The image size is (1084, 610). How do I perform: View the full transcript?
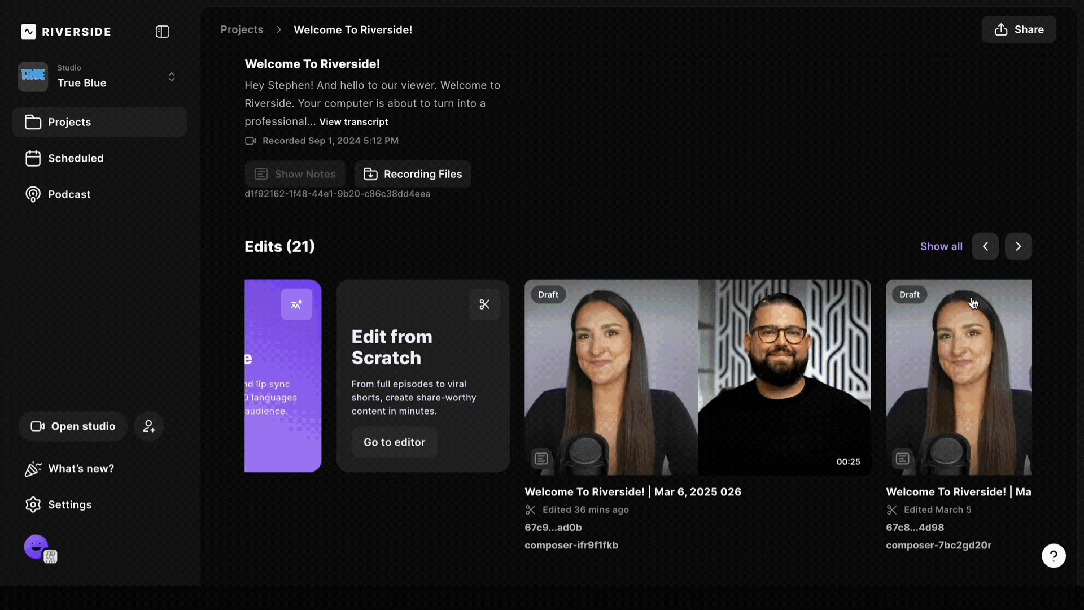(353, 122)
